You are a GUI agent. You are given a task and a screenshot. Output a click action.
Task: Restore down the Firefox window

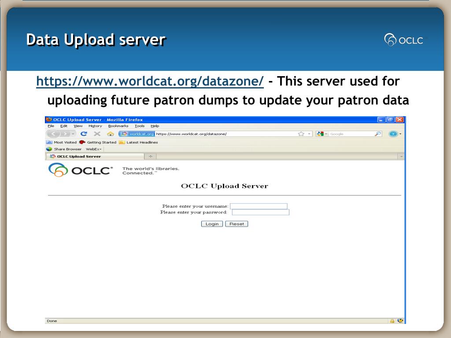[x=390, y=120]
